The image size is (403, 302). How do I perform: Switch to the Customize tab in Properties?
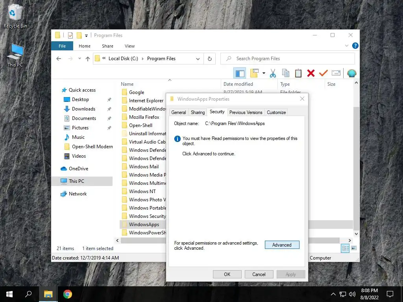(276, 112)
